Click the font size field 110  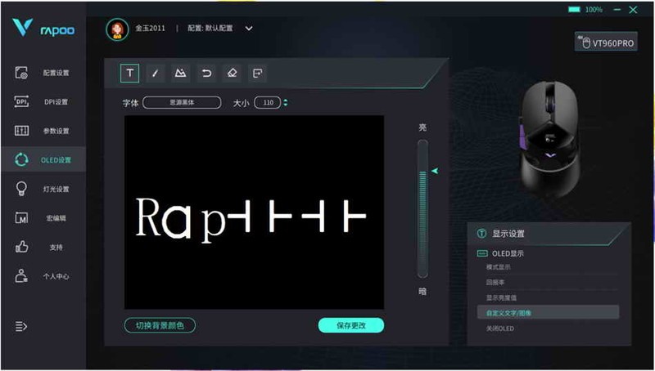click(268, 102)
